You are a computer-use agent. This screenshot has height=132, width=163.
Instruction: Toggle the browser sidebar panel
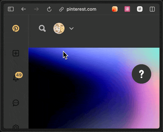11,9
